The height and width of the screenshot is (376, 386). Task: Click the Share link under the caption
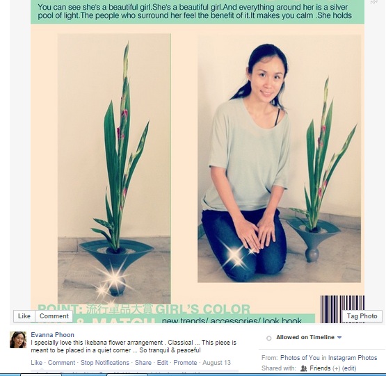(143, 363)
